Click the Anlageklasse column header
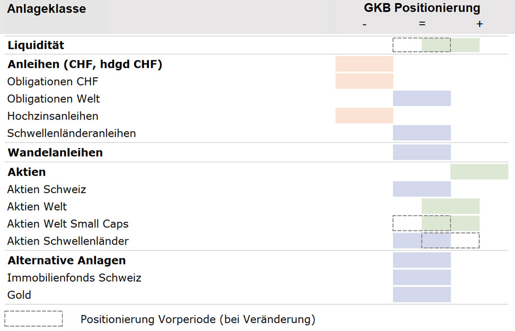This screenshot has width=515, height=331. (47, 9)
